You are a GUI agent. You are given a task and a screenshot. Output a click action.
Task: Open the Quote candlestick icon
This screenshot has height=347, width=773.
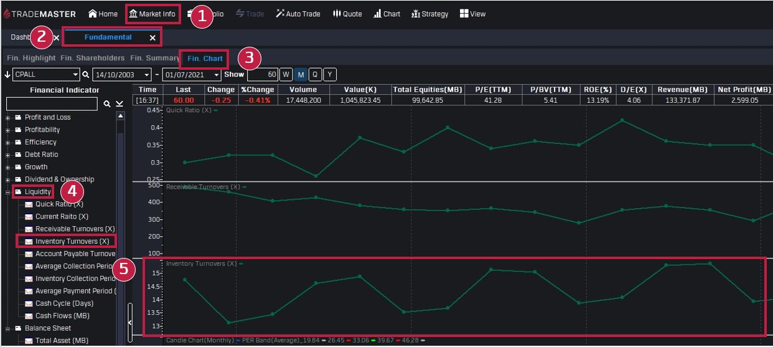(337, 14)
